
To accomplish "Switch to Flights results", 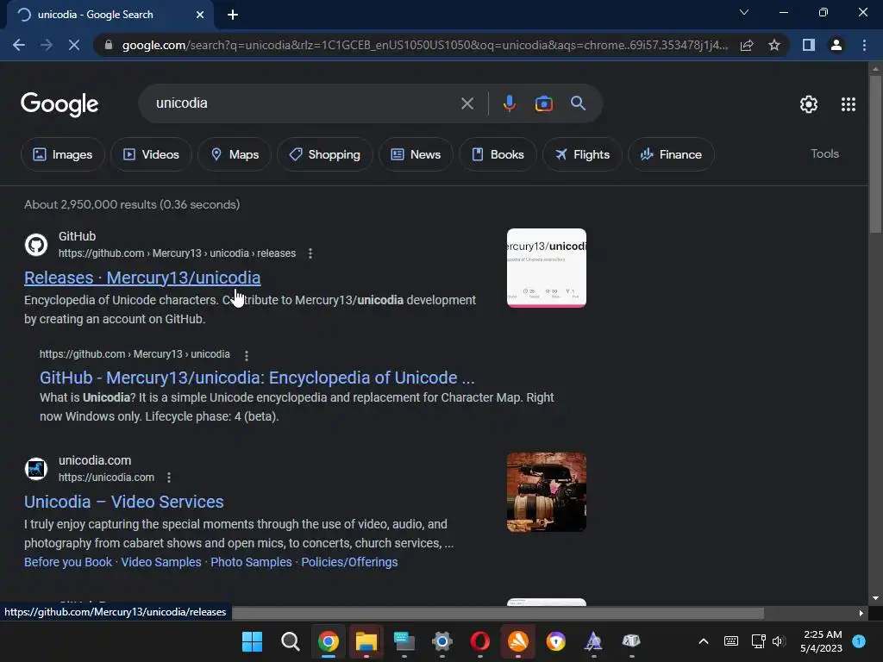I will pyautogui.click(x=582, y=154).
